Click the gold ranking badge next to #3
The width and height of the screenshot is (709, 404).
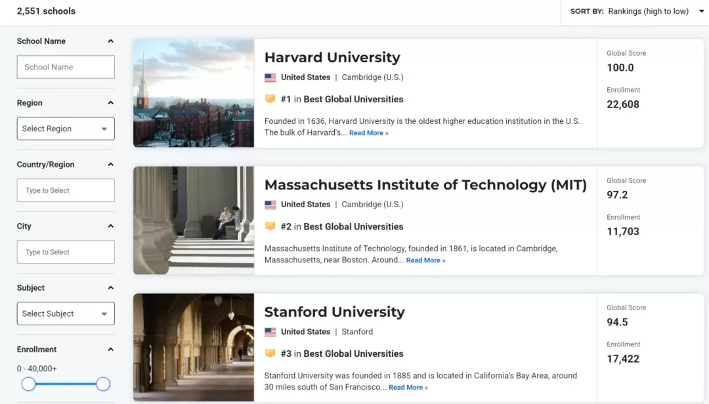(x=270, y=353)
